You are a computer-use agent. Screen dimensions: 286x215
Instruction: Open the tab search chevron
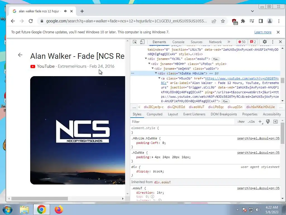pyautogui.click(x=252, y=11)
